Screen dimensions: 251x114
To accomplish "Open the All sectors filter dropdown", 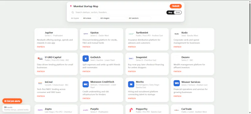I will [x=139, y=18].
